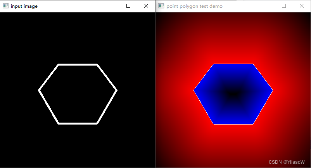Click the input image window app icon
This screenshot has width=311, height=168.
click(x=5, y=6)
